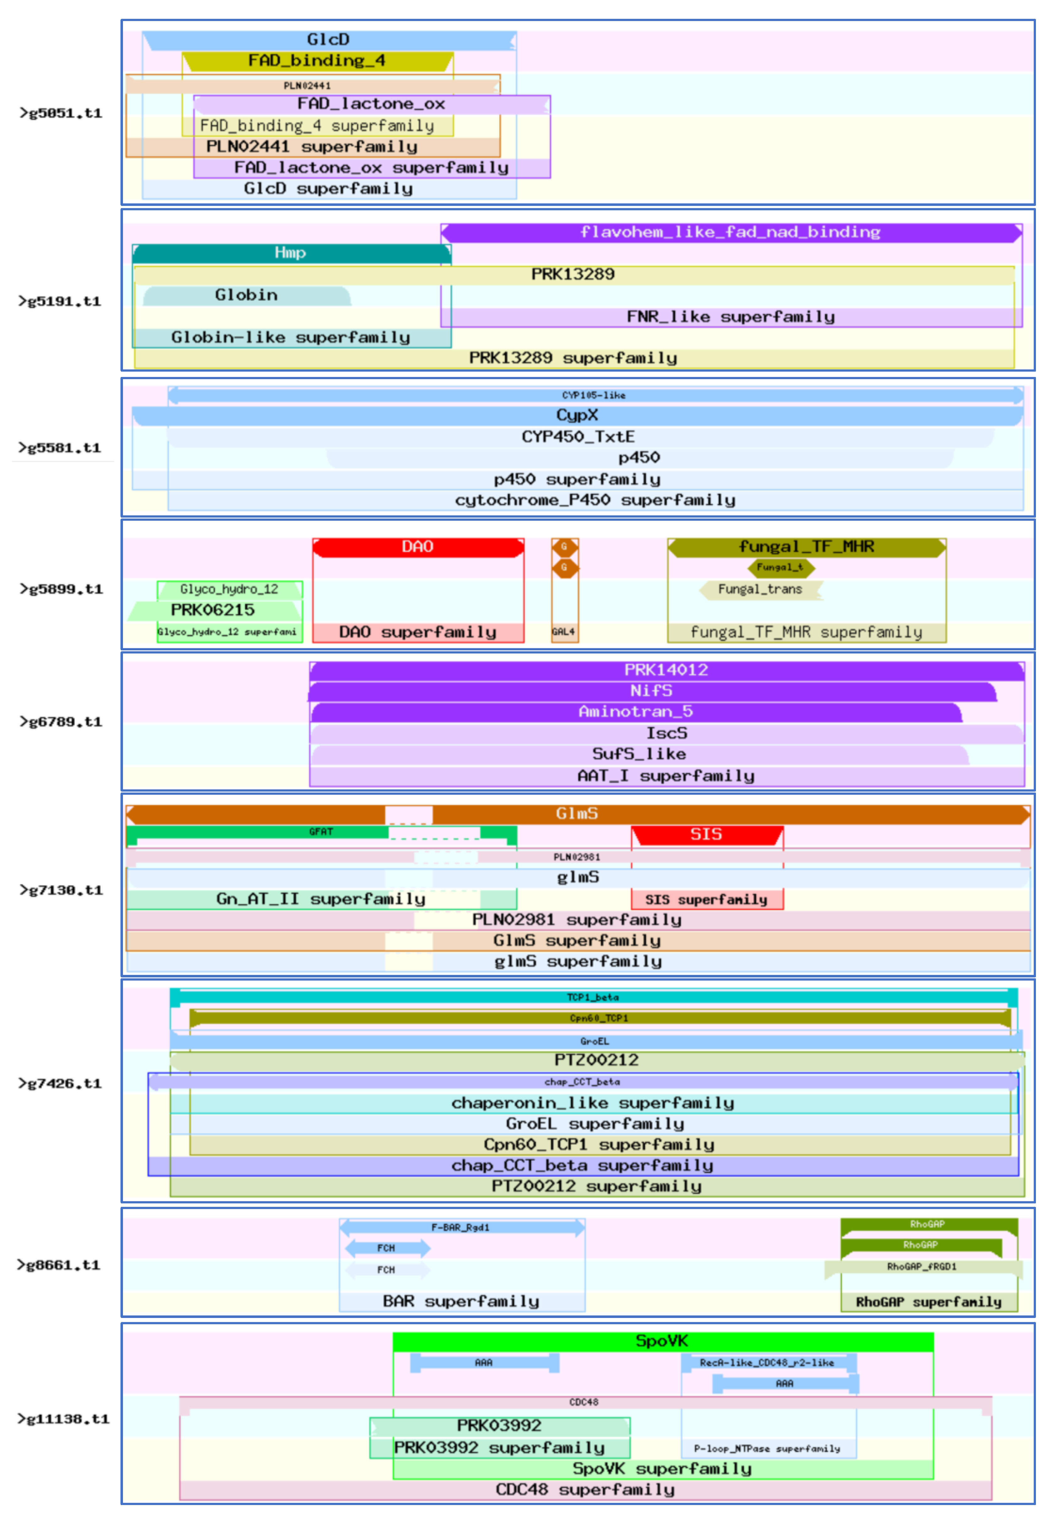
Task: Click the purple flavohem_like_fad_nad_binding bar
Action: pyautogui.click(x=730, y=232)
